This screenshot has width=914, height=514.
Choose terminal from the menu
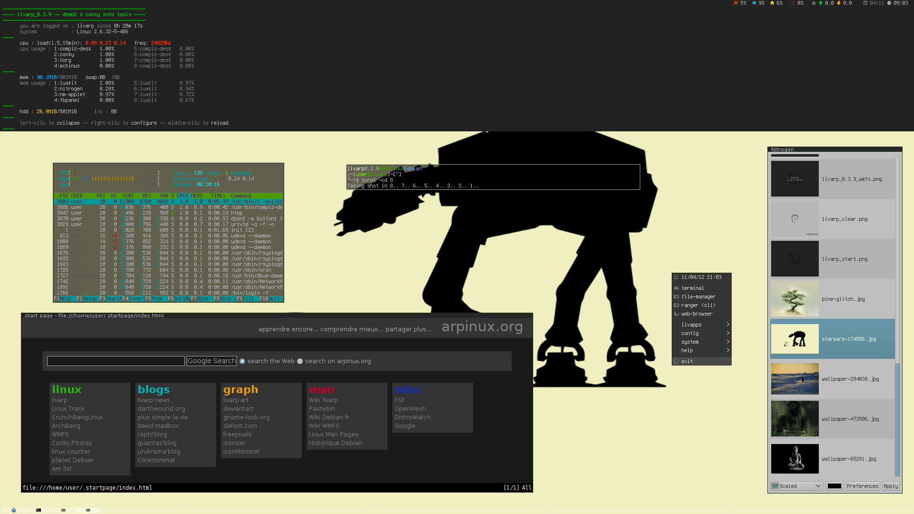tap(702, 288)
